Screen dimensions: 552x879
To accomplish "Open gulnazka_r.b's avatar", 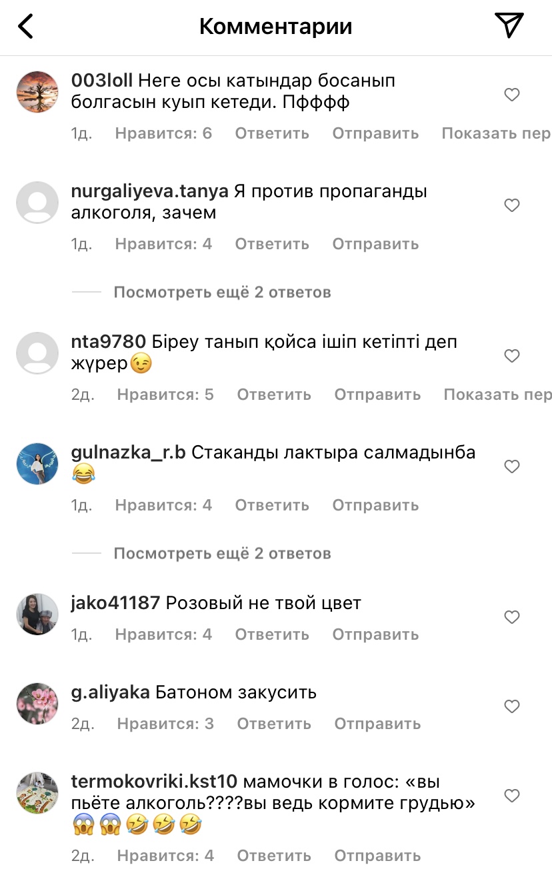I will pos(37,464).
